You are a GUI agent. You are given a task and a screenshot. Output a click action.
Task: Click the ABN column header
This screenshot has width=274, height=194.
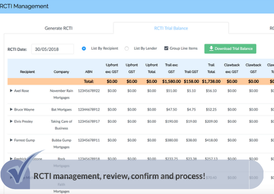[89, 72]
